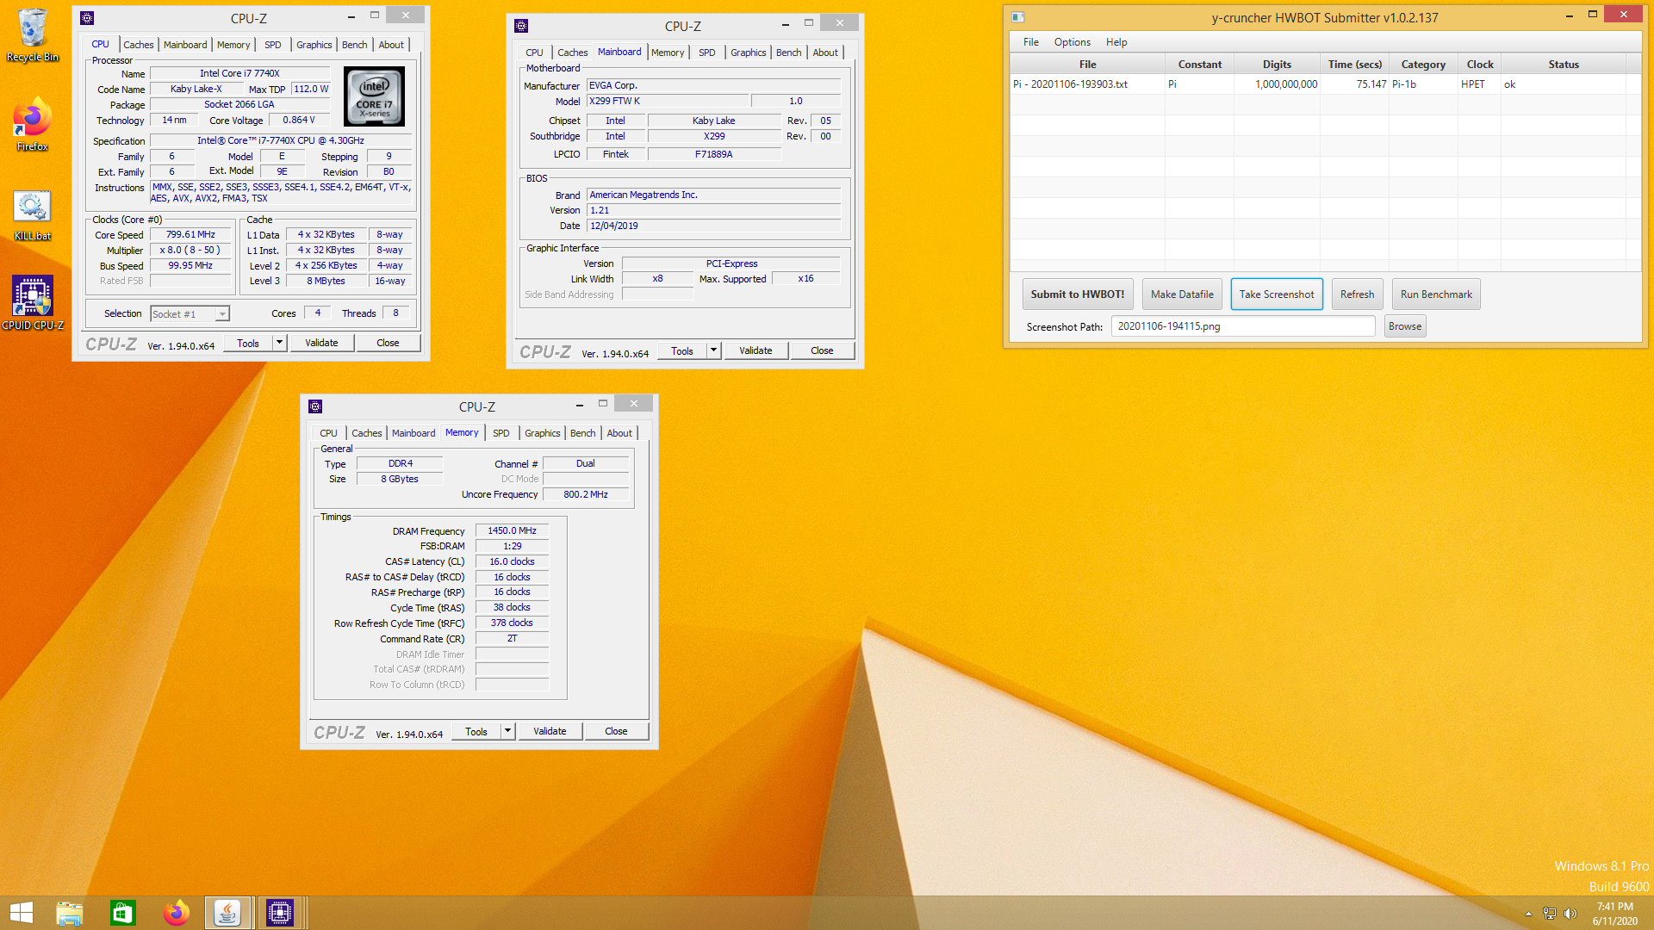
Task: Switch to the Java y-cruncher taskbar app
Action: pyautogui.click(x=228, y=913)
